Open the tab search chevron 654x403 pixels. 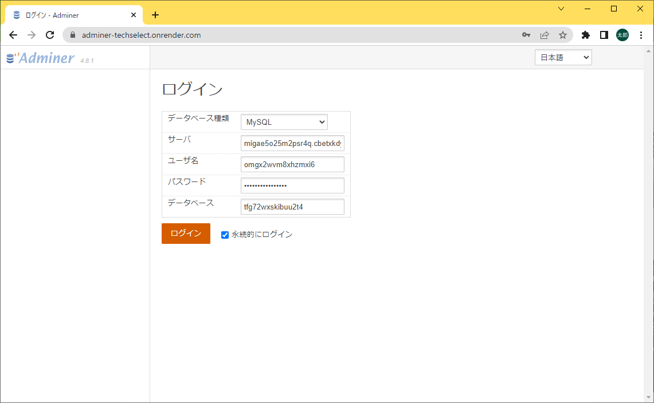tap(561, 9)
